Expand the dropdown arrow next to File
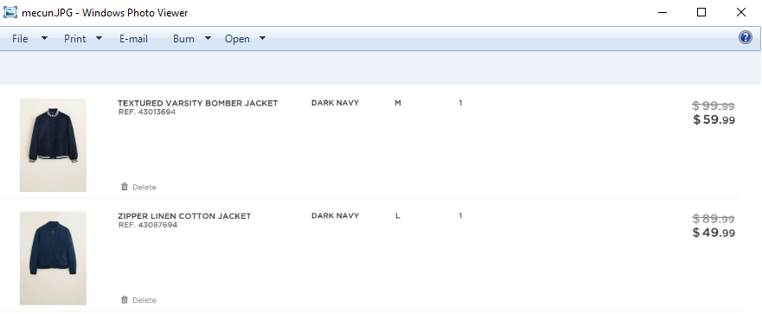The width and height of the screenshot is (762, 314). [44, 38]
